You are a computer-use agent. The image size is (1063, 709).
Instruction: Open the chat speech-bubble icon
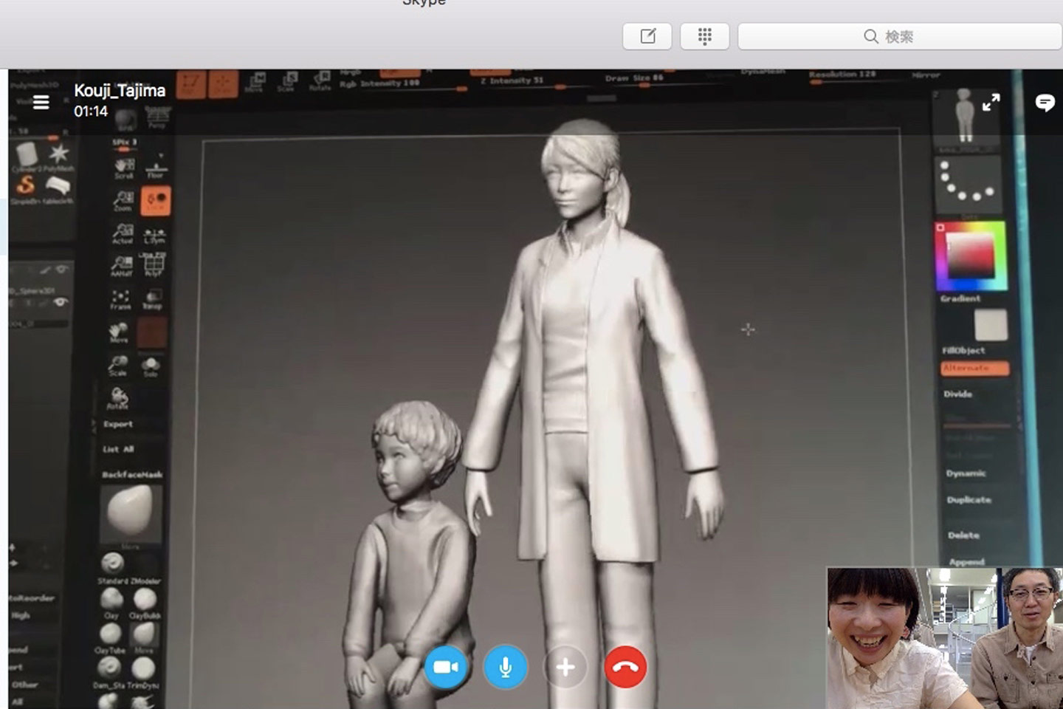tap(1045, 103)
